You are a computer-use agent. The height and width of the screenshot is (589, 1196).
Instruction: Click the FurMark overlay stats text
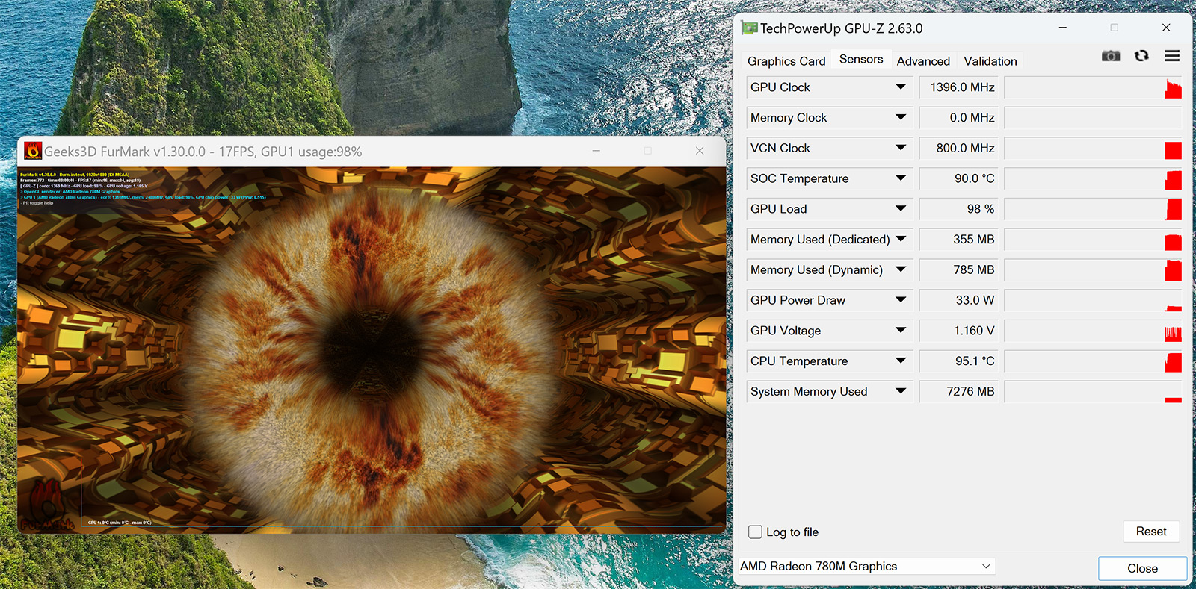pyautogui.click(x=142, y=189)
